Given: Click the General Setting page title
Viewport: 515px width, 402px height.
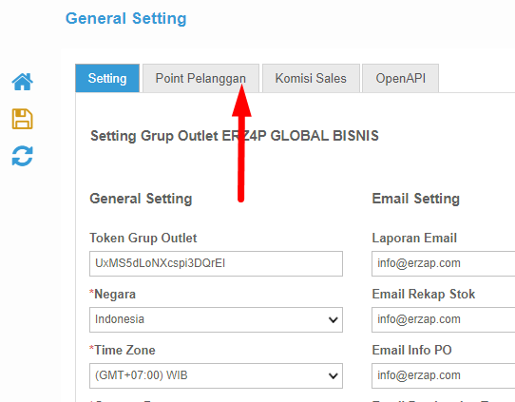Looking at the screenshot, I should coord(126,18).
